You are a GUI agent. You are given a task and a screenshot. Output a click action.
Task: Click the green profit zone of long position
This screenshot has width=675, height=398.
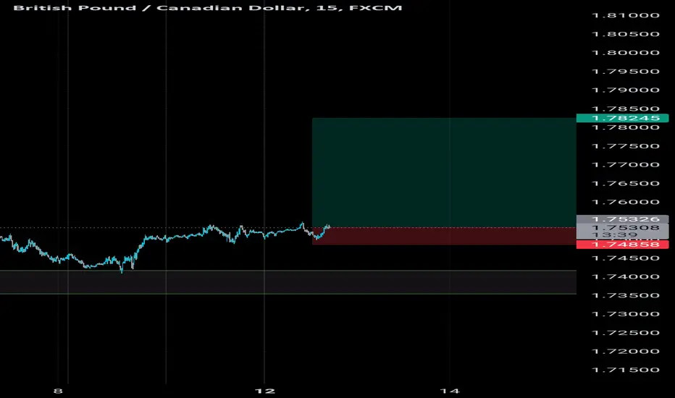coord(444,172)
